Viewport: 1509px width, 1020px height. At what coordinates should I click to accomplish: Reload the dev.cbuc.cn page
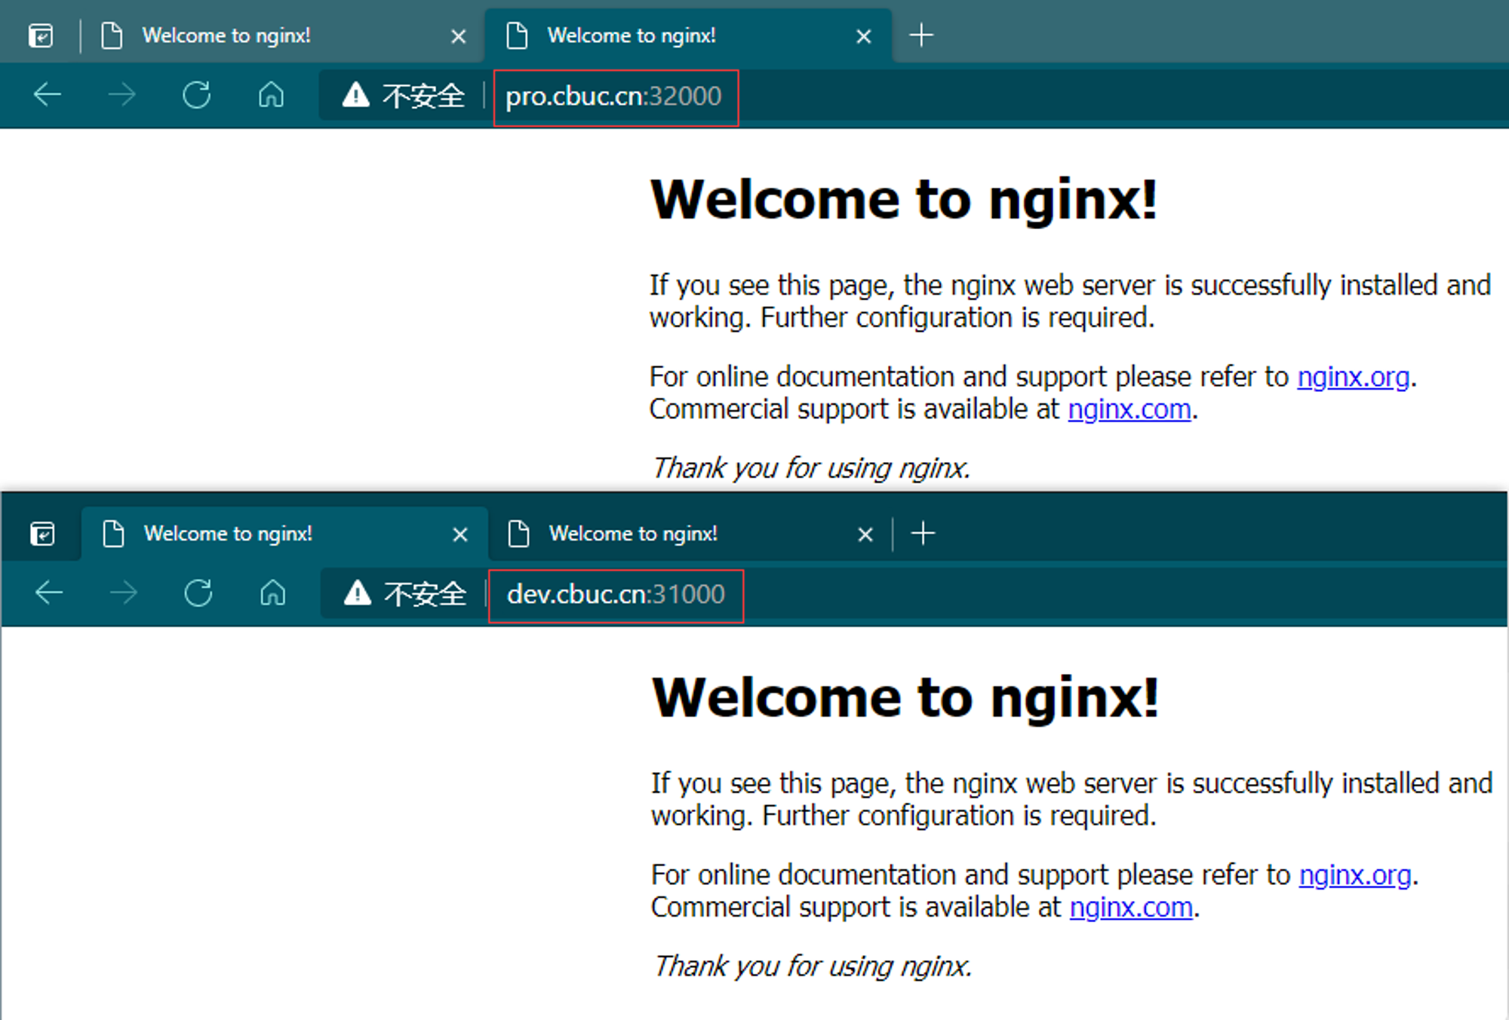click(x=198, y=593)
